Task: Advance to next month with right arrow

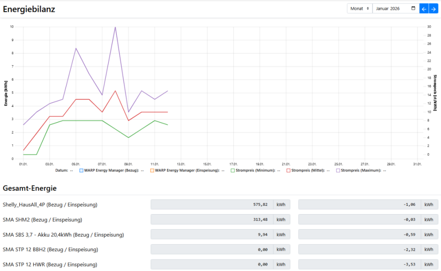Action: tap(433, 8)
